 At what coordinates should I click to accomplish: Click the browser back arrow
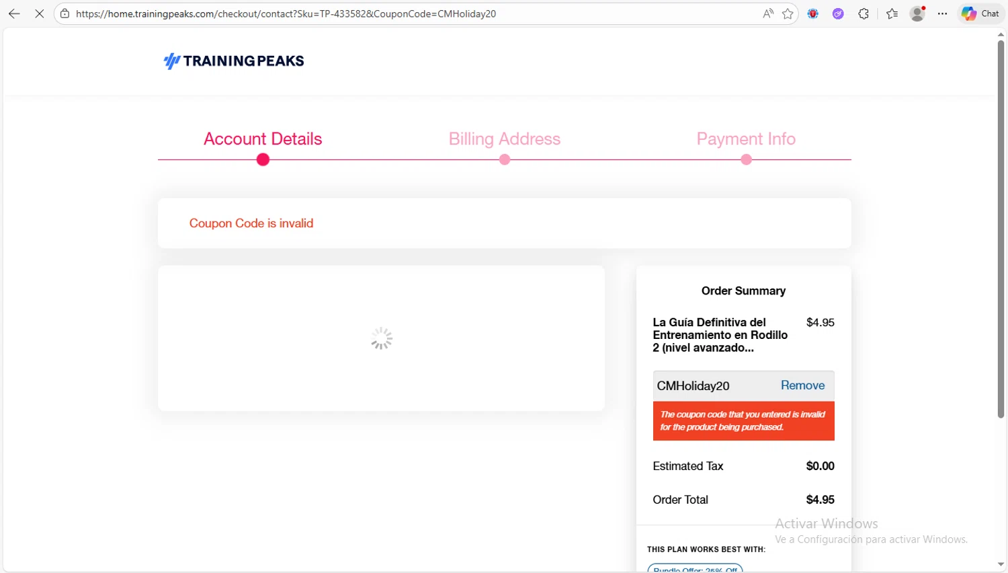[x=14, y=13]
